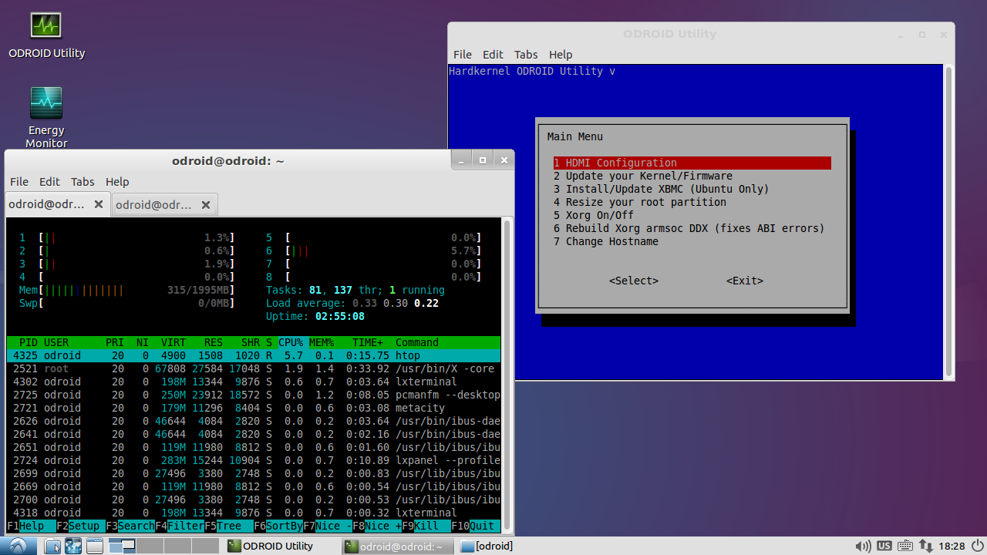Click F8 Nice + in htop footer
The image size is (987, 555).
[377, 526]
